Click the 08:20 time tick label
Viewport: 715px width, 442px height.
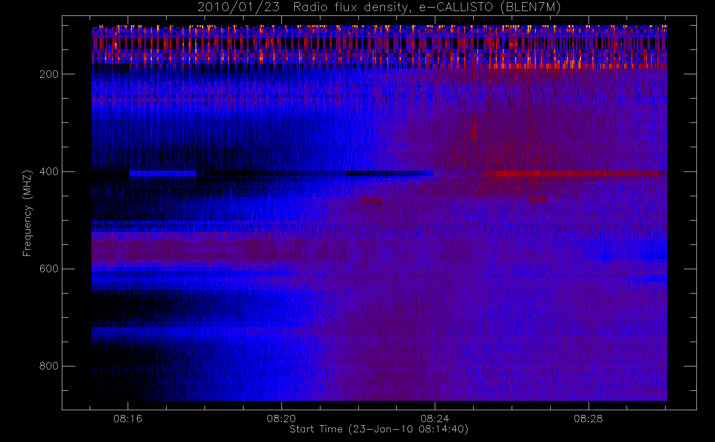click(281, 419)
